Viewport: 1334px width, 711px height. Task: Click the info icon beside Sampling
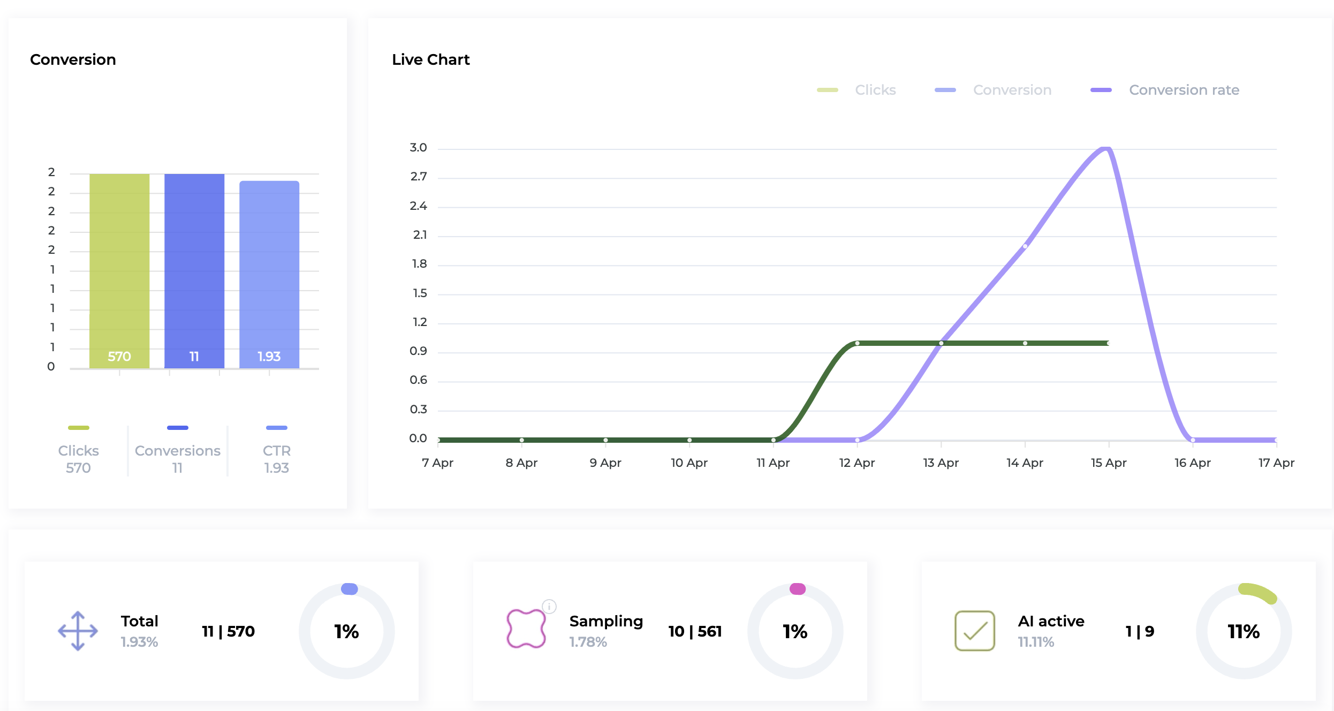[x=549, y=606]
